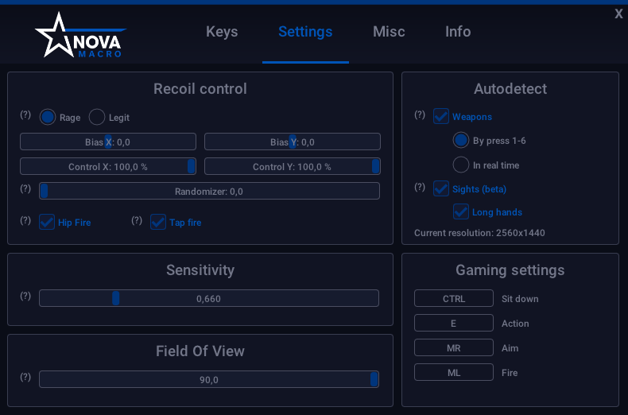Screen dimensions: 628x415
Task: Click the Randomizer slider bar
Action: [x=209, y=192]
